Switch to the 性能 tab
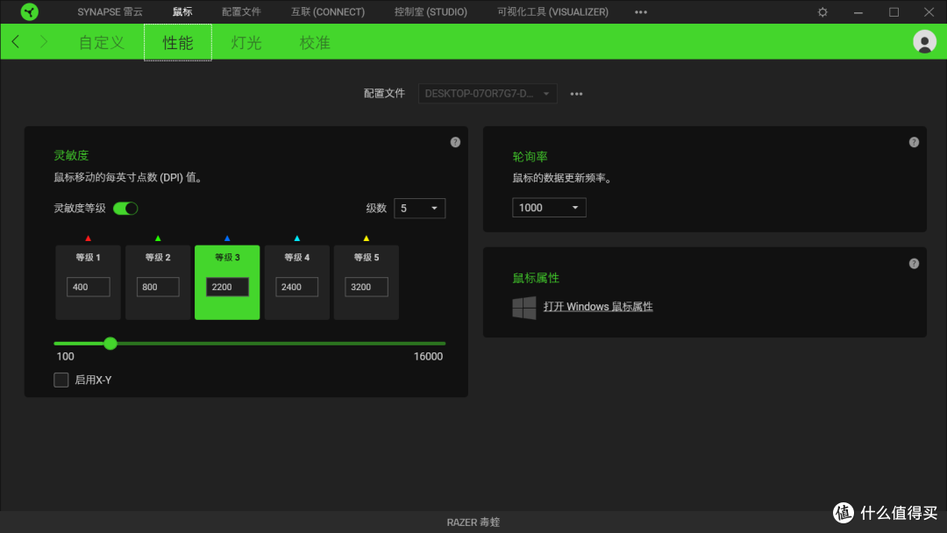 [x=177, y=42]
